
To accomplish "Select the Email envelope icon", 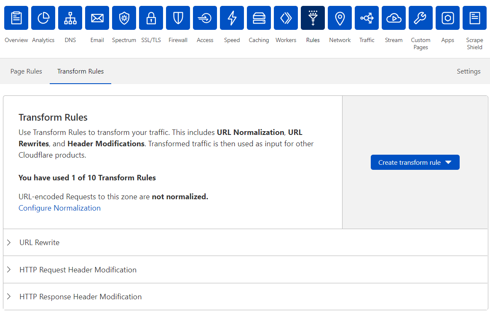I will point(97,18).
